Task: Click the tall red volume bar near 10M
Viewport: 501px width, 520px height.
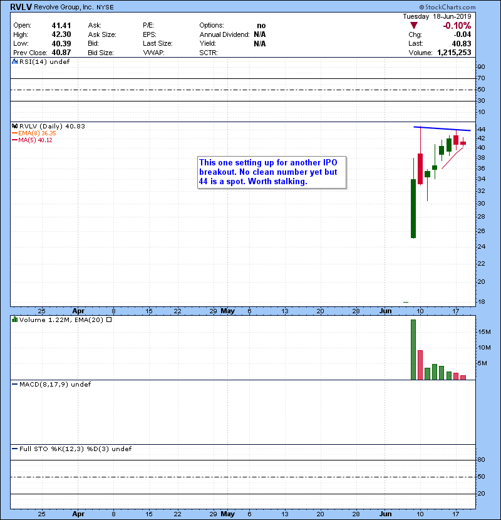Action: [420, 365]
